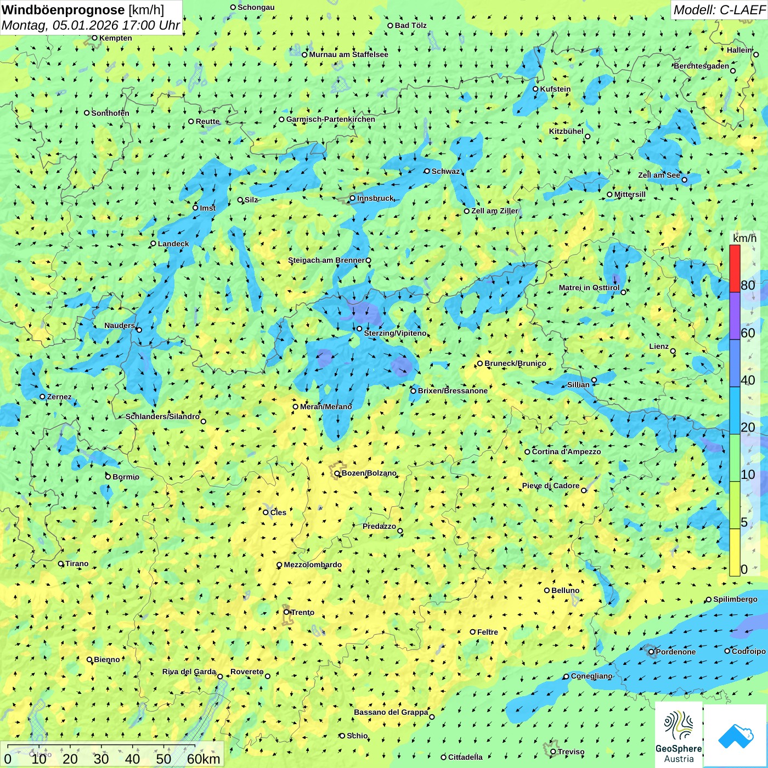This screenshot has width=768, height=768.
Task: Select the Zell am See label
Action: click(659, 175)
